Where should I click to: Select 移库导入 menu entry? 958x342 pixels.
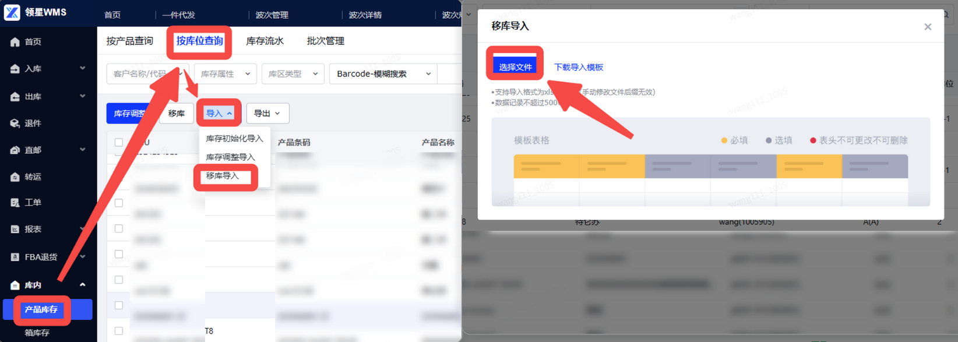click(x=235, y=176)
